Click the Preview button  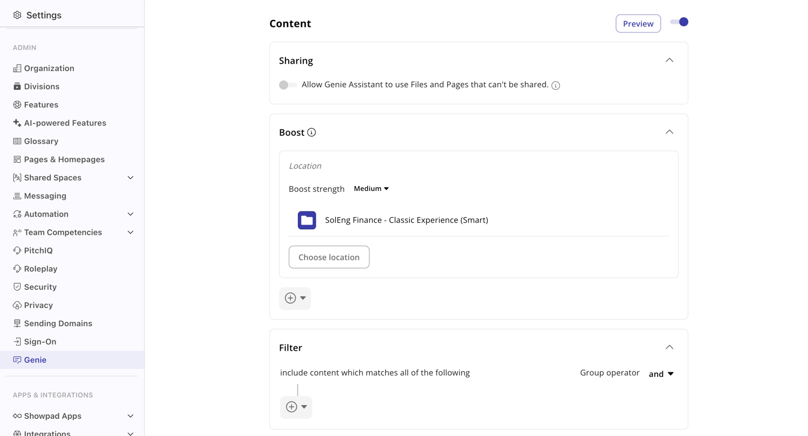coord(638,23)
